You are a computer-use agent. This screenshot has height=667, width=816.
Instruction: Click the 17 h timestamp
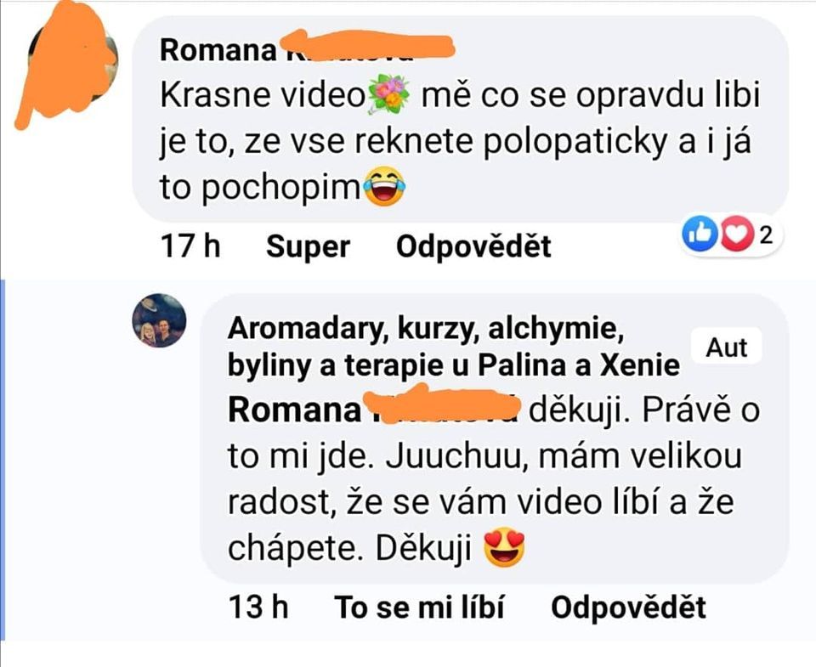tap(190, 246)
